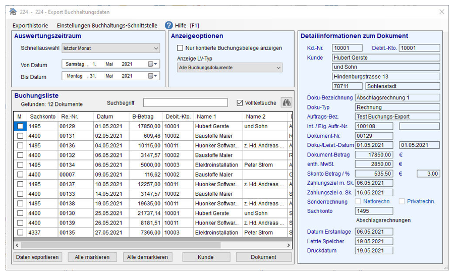Open customer details via Kunde button
Image resolution: width=457 pixels, height=275 pixels.
tap(205, 257)
